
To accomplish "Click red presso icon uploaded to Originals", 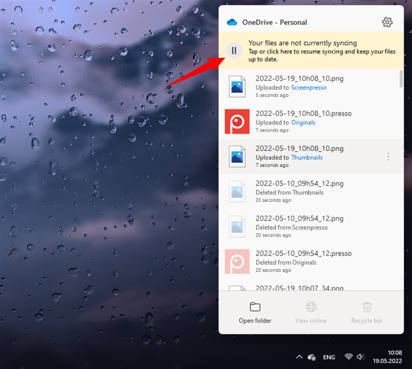I will coord(237,122).
